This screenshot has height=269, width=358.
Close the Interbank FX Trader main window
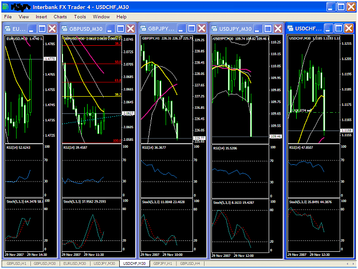[x=351, y=7]
